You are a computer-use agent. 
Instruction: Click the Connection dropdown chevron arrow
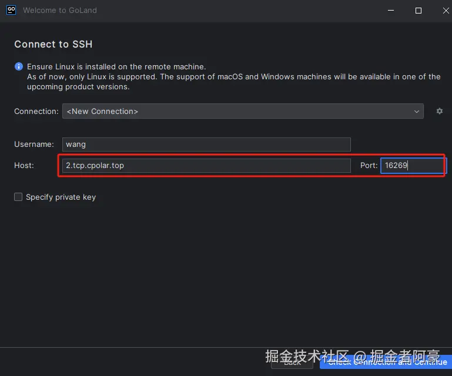[416, 112]
